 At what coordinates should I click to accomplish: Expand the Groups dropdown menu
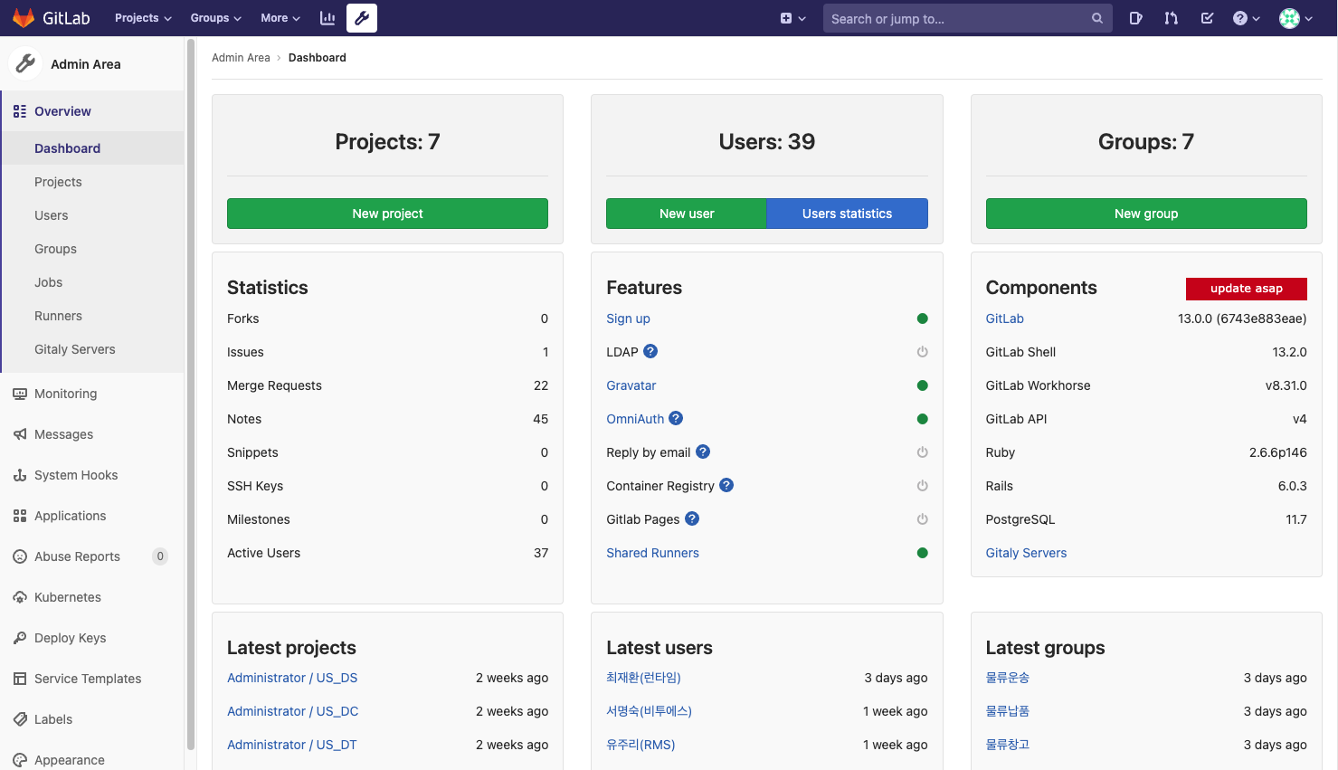point(215,18)
